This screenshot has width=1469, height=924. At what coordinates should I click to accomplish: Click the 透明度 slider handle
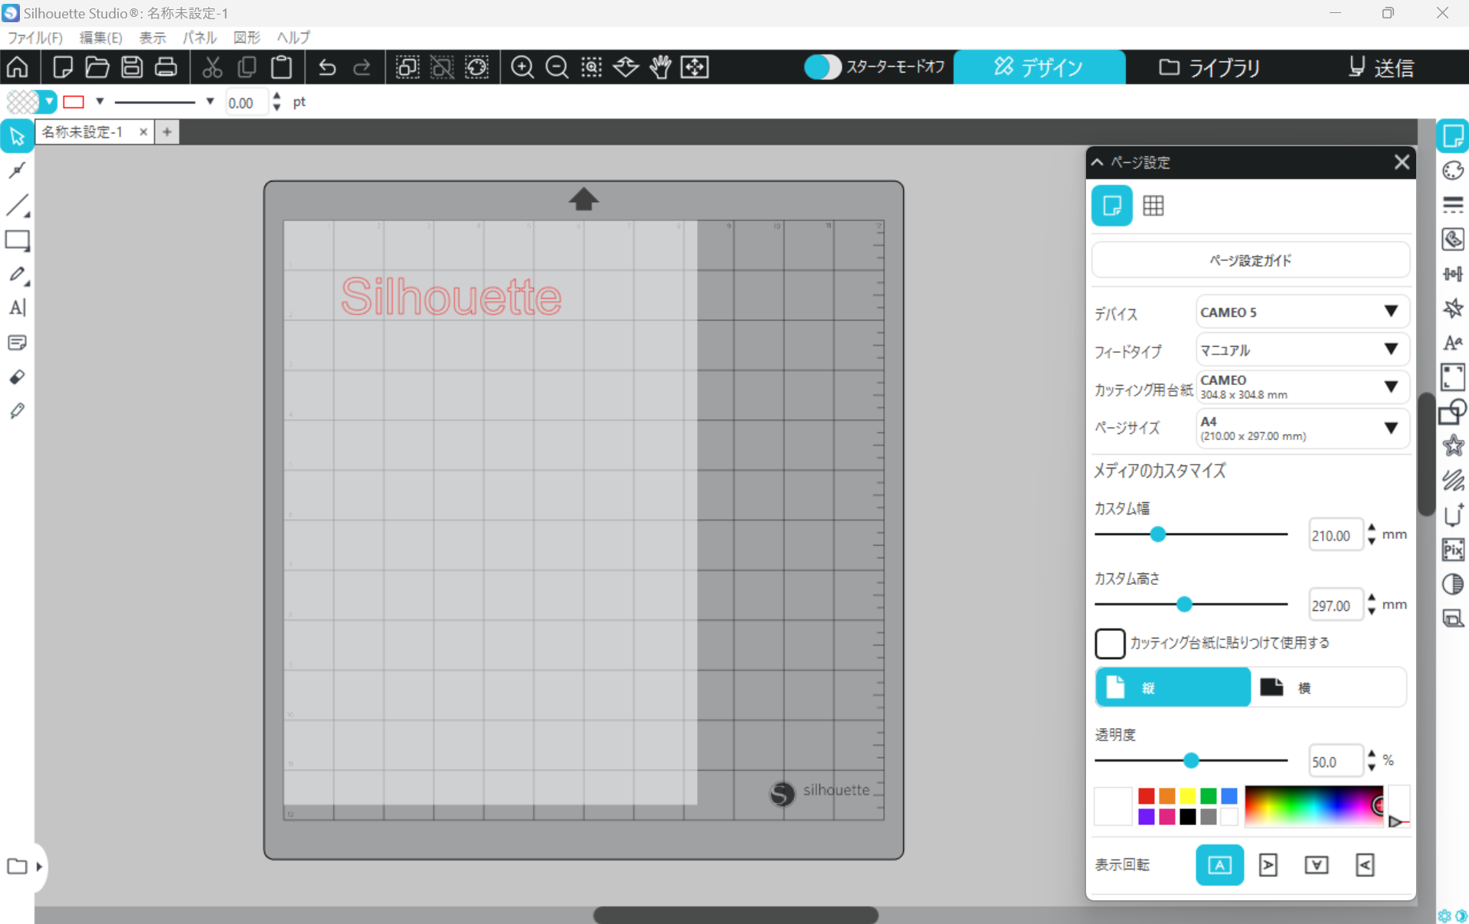pyautogui.click(x=1191, y=761)
